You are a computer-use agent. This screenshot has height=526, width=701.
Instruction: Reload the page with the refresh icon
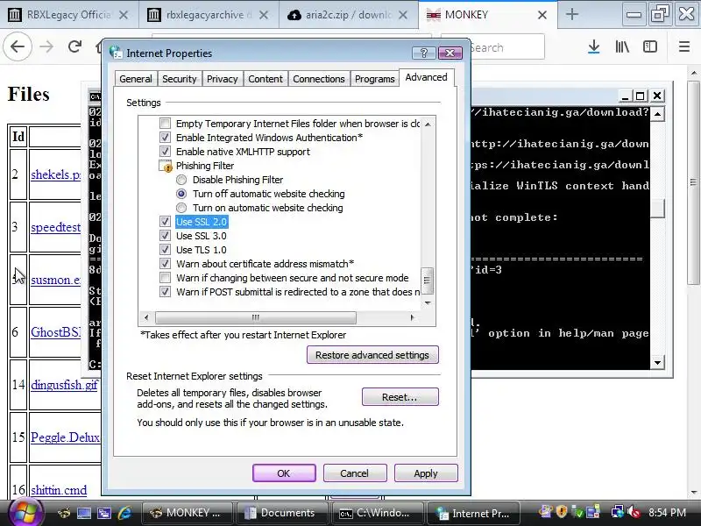pos(74,46)
